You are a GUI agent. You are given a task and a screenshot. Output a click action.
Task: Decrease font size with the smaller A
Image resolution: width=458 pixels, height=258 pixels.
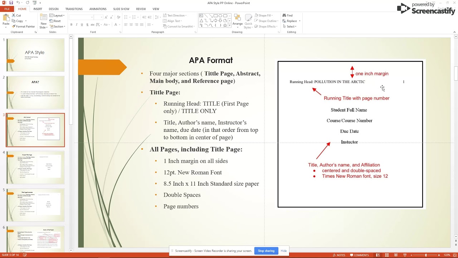pos(111,17)
